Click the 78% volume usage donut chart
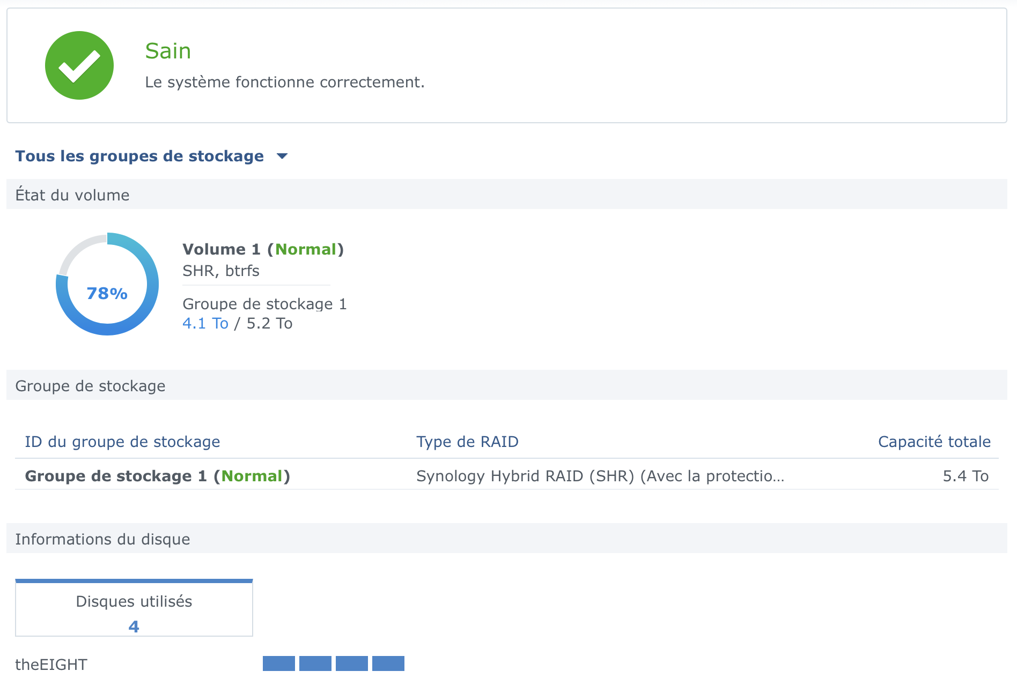The width and height of the screenshot is (1017, 686). (x=107, y=284)
